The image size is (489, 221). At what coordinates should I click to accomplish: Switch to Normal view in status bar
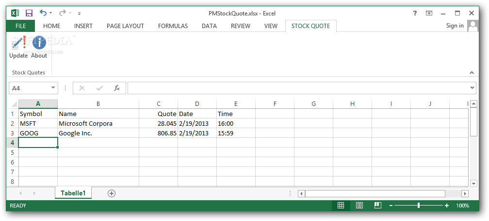click(x=341, y=206)
